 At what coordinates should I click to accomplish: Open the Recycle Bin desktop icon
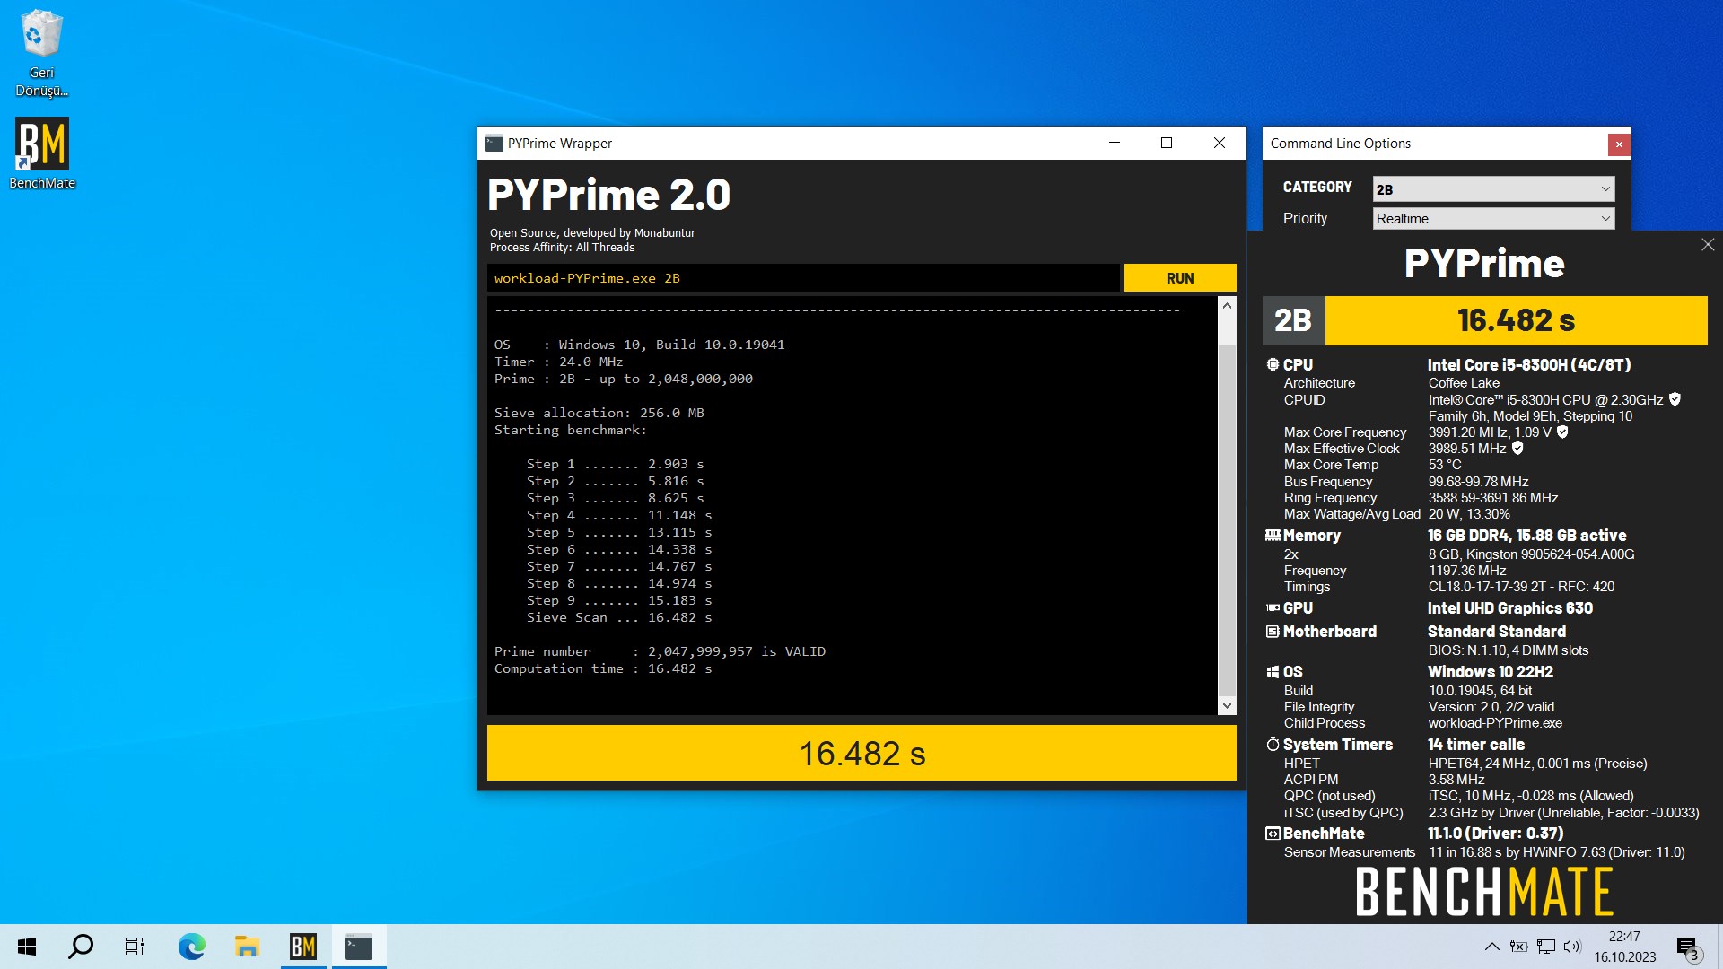(x=41, y=54)
